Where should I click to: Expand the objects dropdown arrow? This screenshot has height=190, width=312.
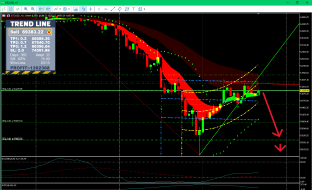tap(144, 9)
